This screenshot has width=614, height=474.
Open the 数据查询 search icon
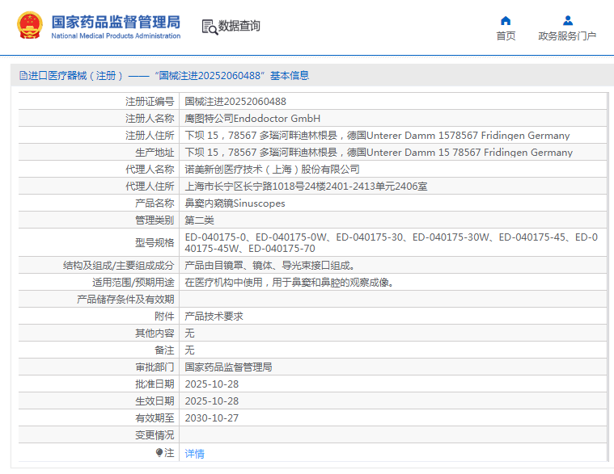pos(210,27)
